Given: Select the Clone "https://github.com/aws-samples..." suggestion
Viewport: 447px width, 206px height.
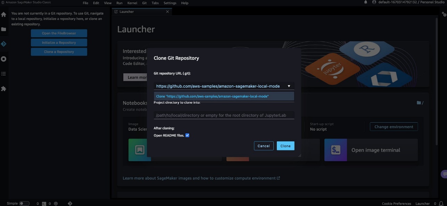Looking at the screenshot, I should click(224, 96).
